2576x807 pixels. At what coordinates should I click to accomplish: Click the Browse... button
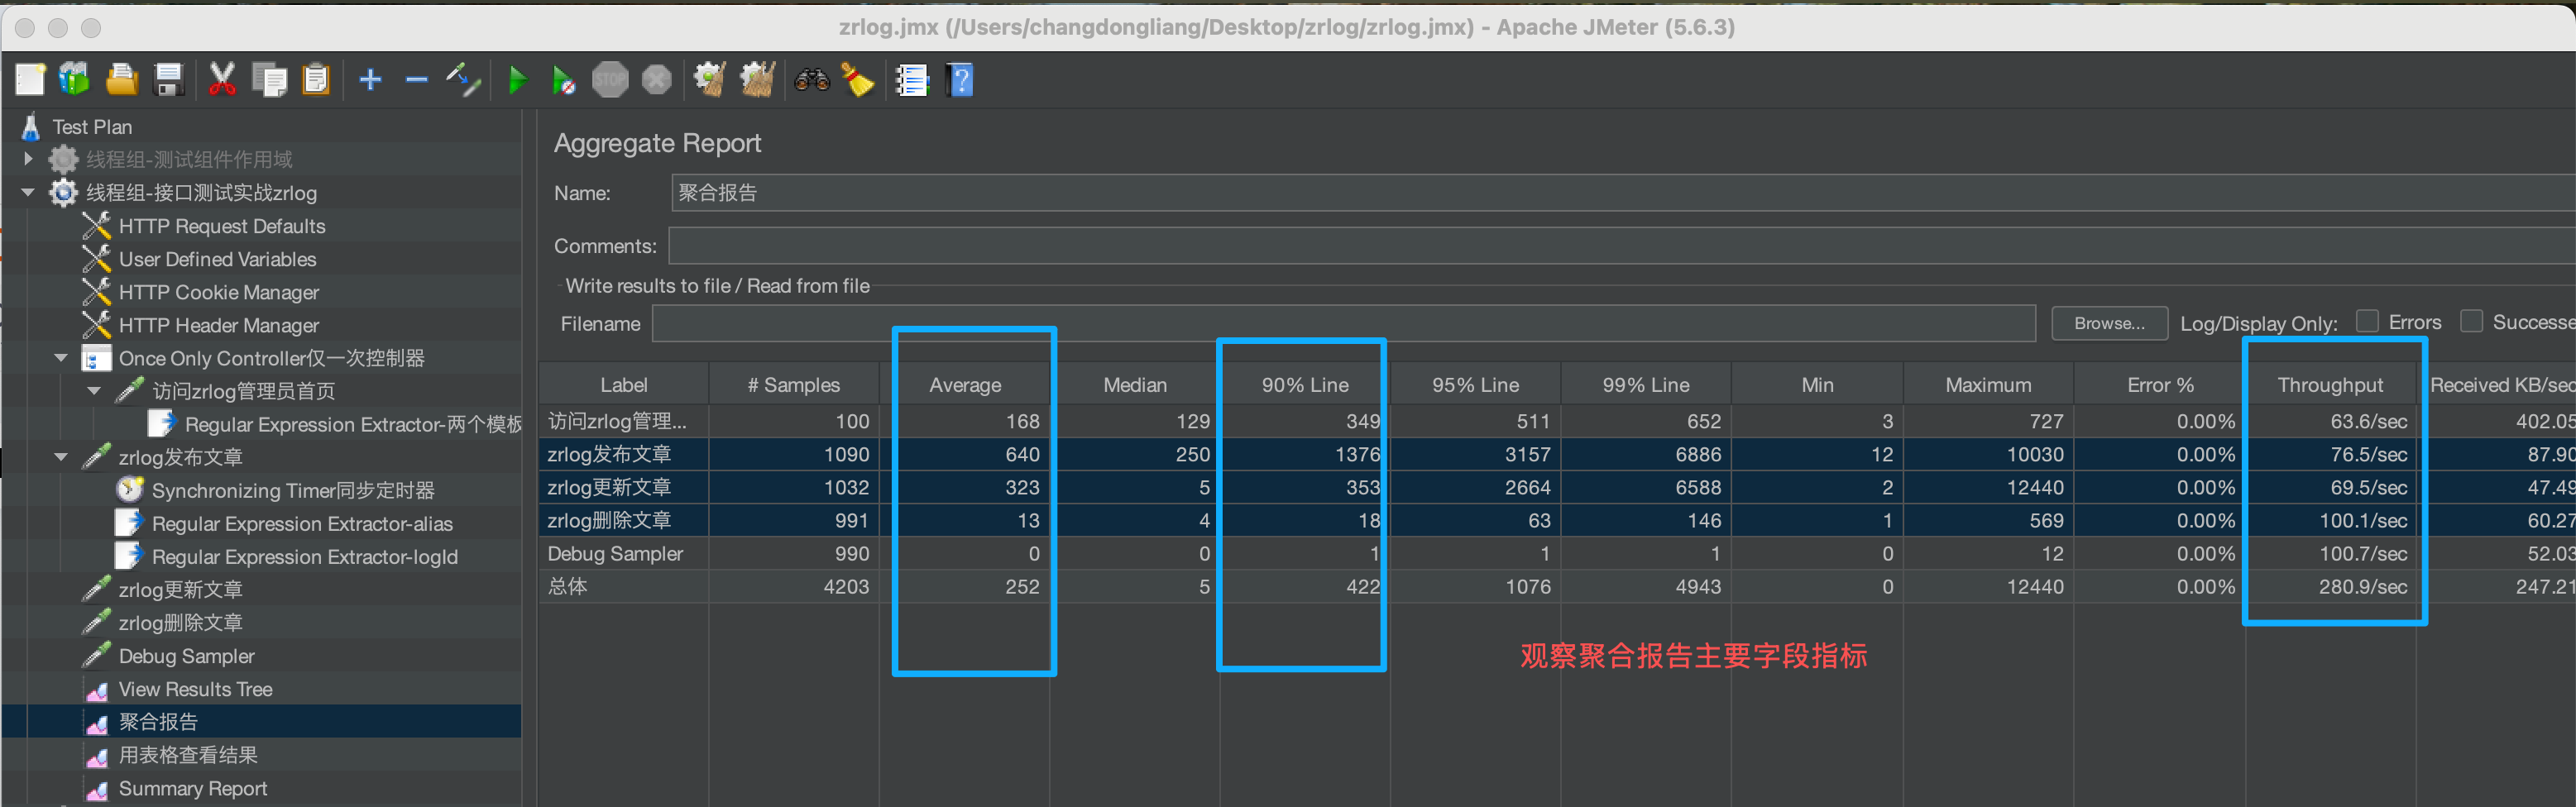[x=2109, y=323]
